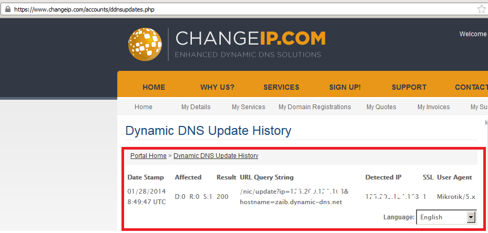Open the HOME main navigation item

click(154, 87)
